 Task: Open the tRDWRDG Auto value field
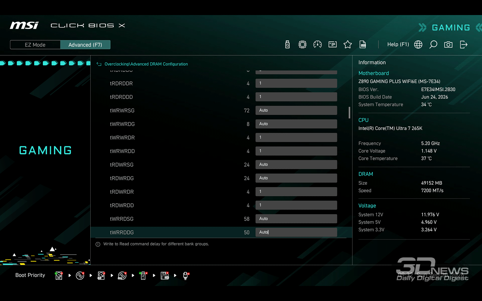[296, 178]
